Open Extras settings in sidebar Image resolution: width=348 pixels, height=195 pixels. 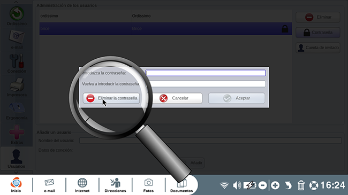tap(17, 135)
